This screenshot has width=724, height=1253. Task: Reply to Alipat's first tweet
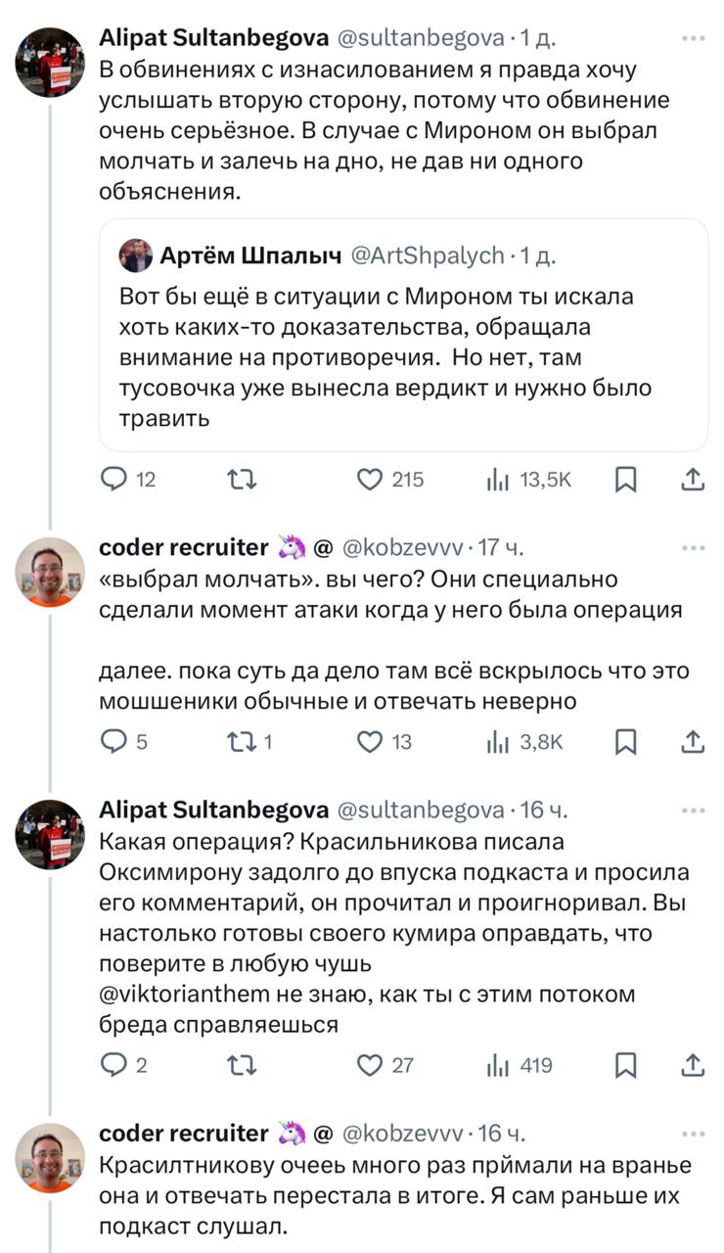coord(115,479)
